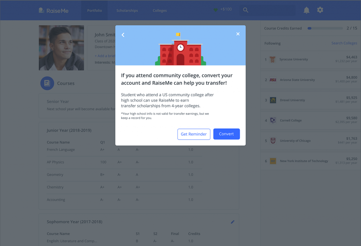Viewport: 361px width, 246px height.
Task: Click the University of Chicago logo
Action: click(273, 141)
